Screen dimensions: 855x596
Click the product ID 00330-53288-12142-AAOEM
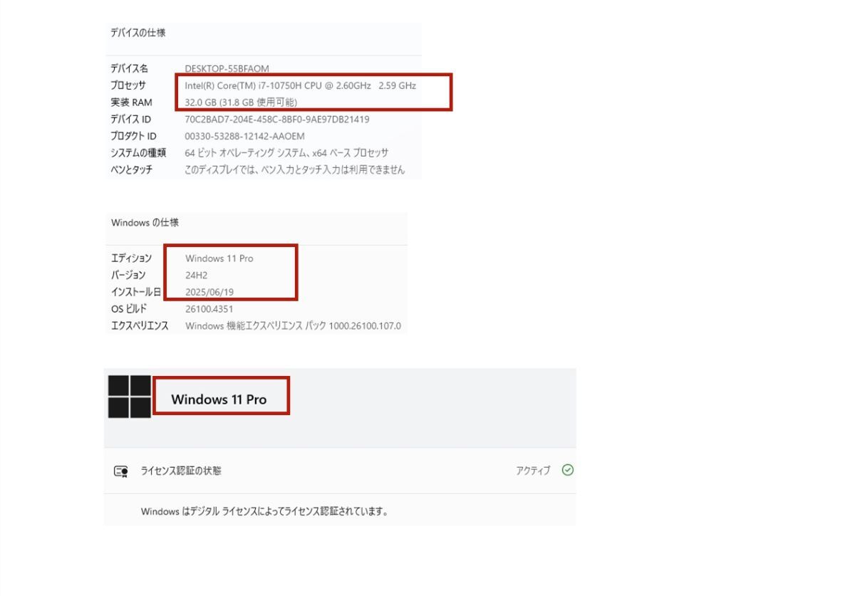tap(244, 136)
